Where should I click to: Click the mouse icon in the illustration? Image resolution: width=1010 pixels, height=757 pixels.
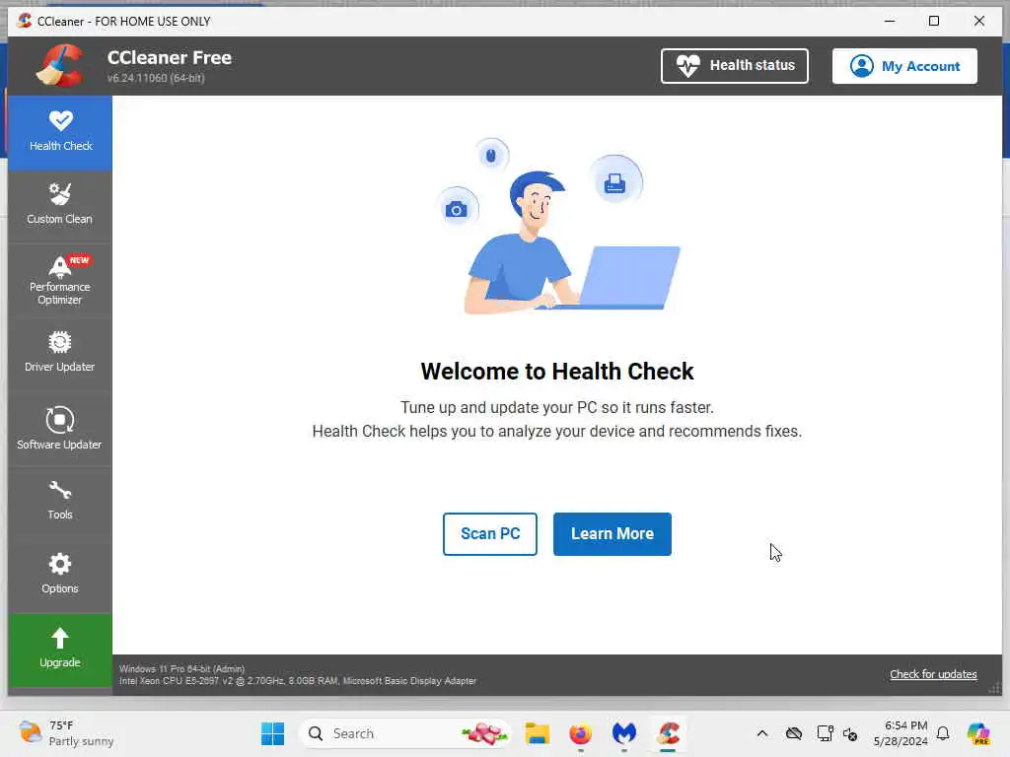point(491,156)
